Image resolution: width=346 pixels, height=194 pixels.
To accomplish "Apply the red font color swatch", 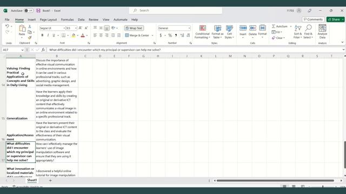I will pos(83,36).
